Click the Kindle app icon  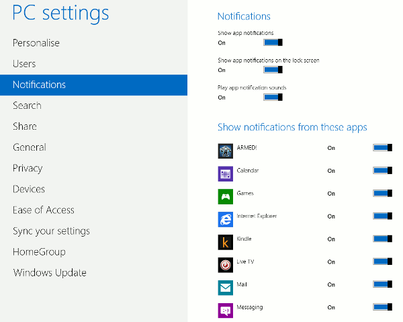[226, 242]
